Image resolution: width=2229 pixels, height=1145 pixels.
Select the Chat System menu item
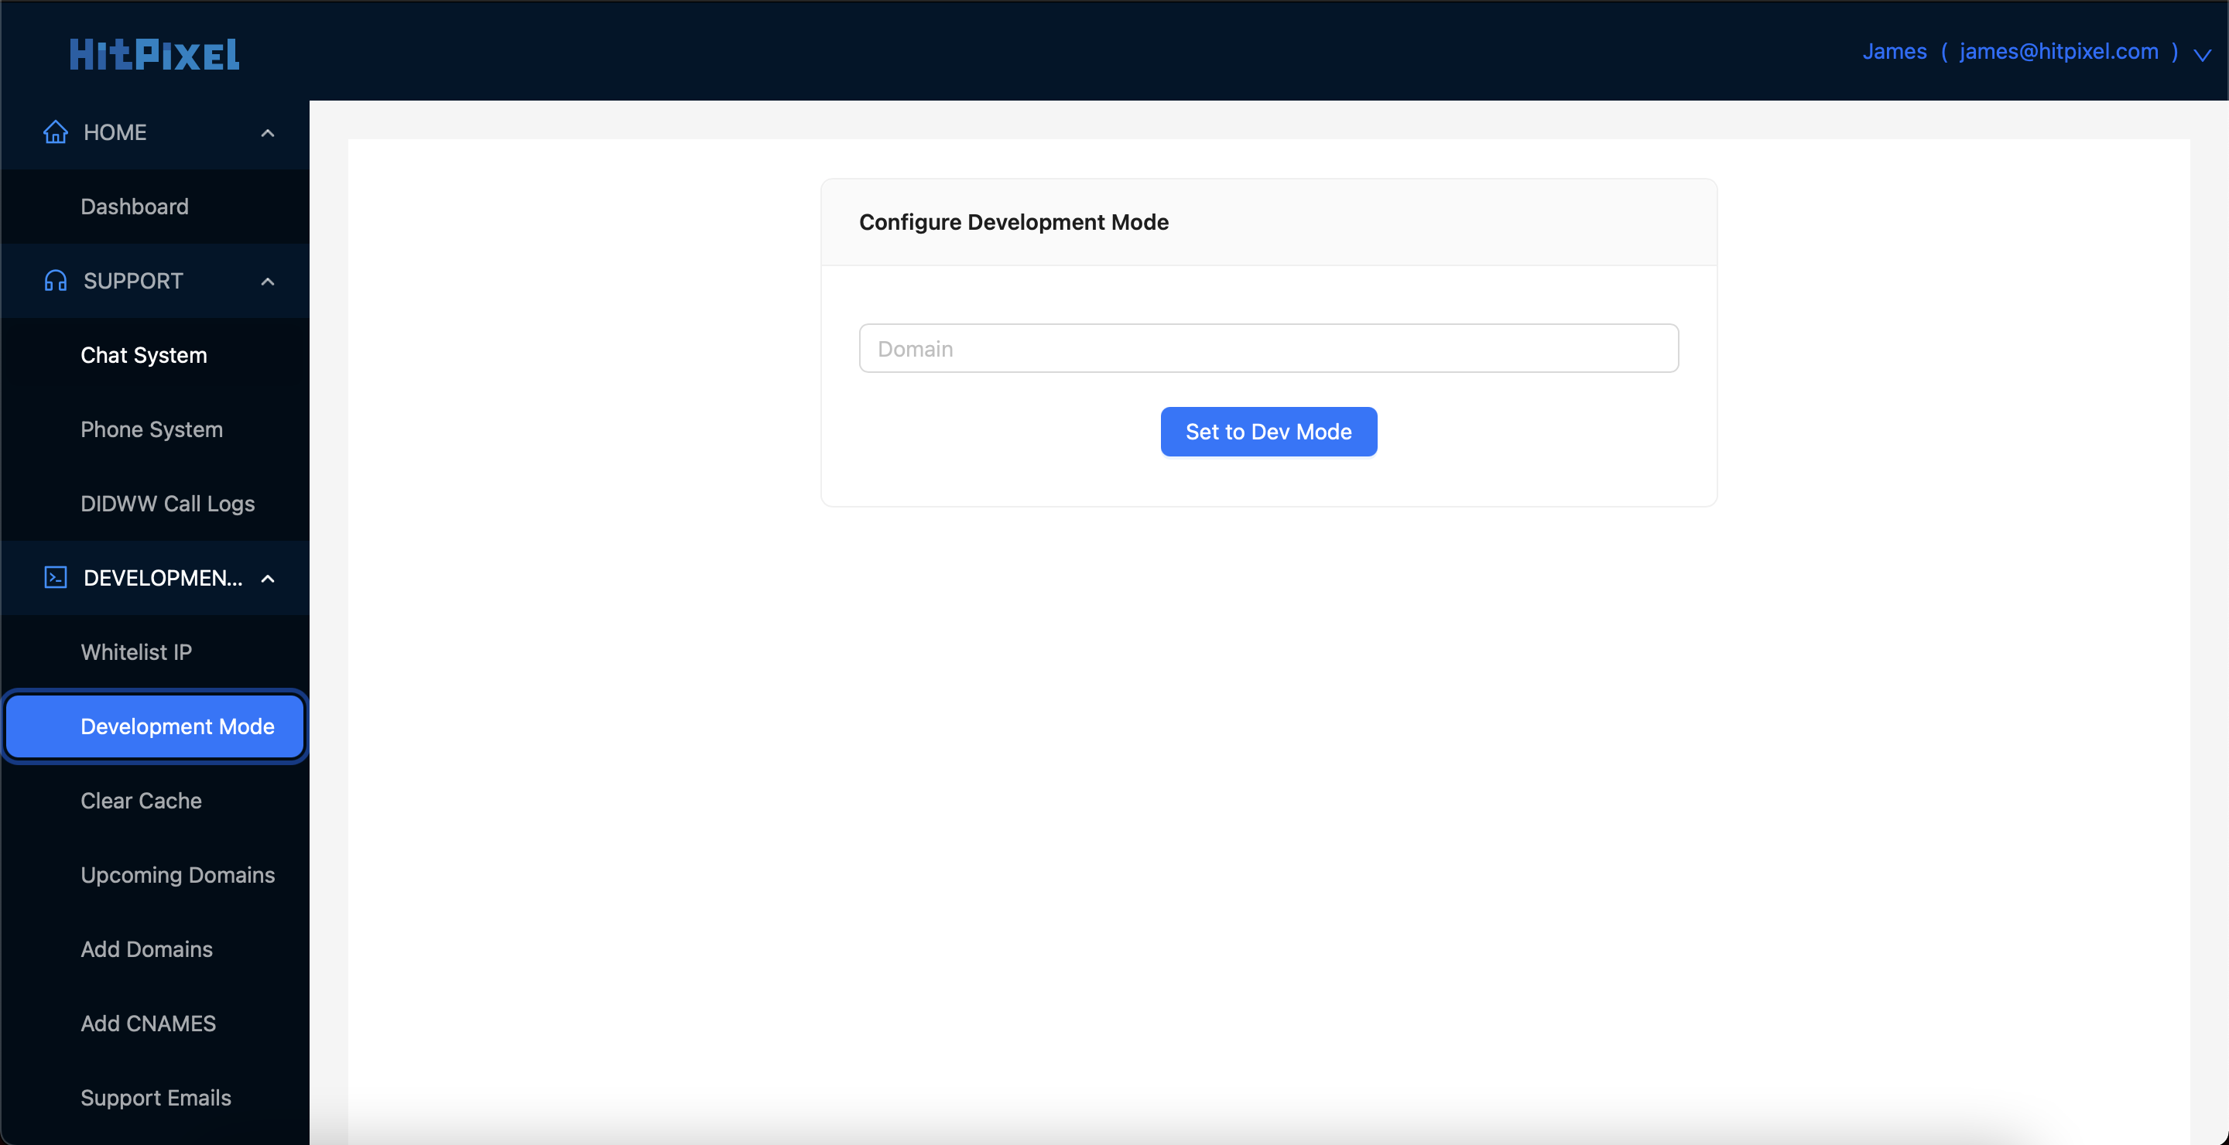[143, 355]
